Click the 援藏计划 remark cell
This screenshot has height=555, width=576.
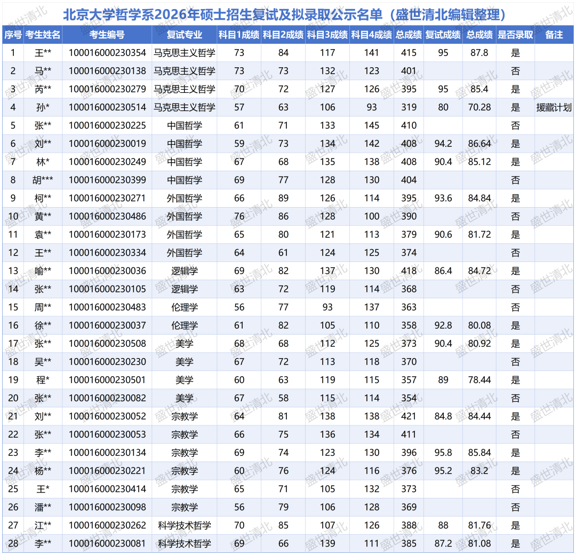pos(554,107)
